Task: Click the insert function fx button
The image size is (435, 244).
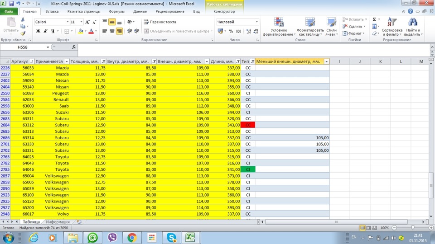Action: (x=74, y=47)
